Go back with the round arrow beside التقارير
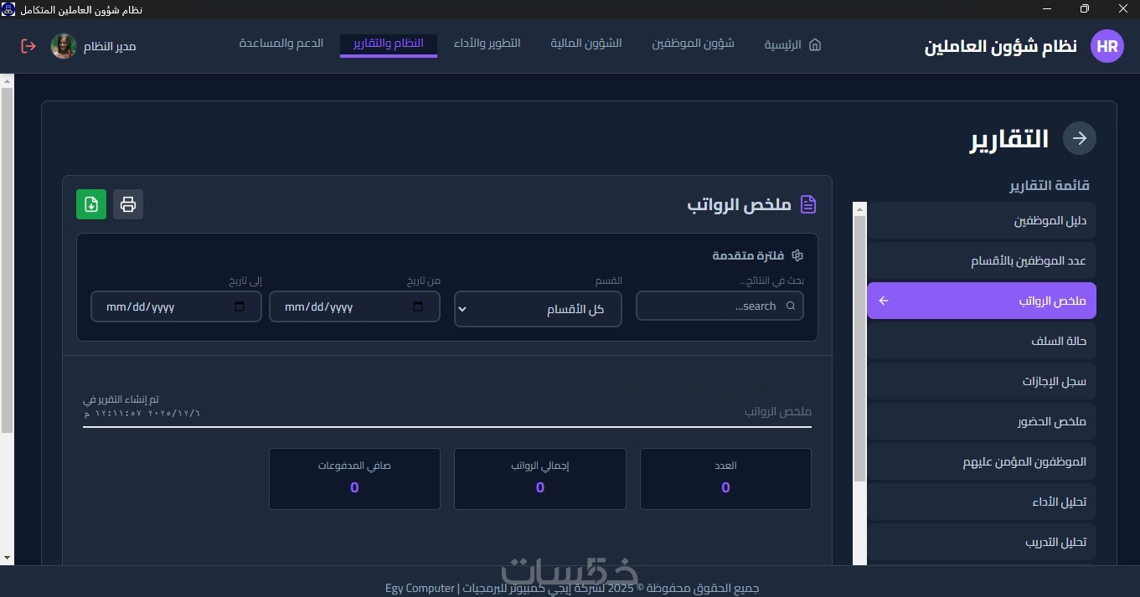The image size is (1140, 597). 1080,138
